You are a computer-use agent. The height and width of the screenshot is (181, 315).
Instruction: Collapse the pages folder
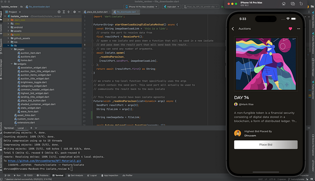pyautogui.click(x=11, y=49)
